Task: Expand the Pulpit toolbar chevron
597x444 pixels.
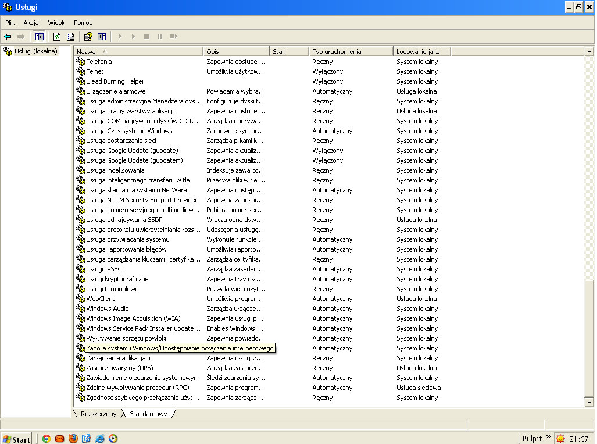Action: 549,437
